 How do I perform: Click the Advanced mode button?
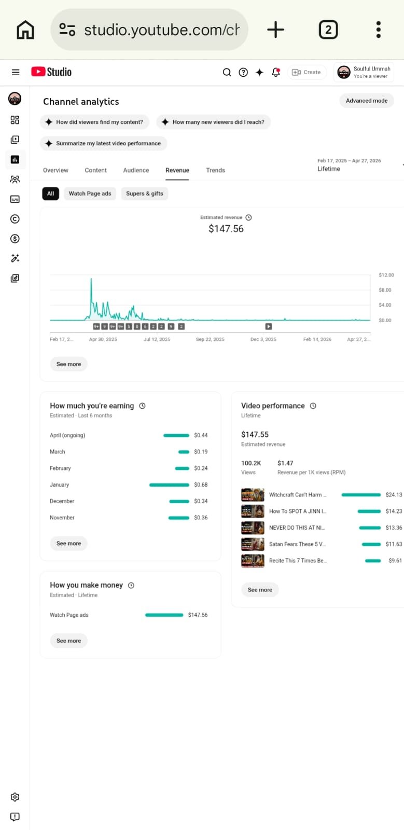[x=366, y=101]
